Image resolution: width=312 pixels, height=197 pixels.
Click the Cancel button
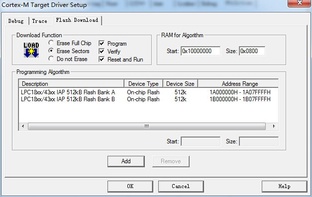click(181, 186)
